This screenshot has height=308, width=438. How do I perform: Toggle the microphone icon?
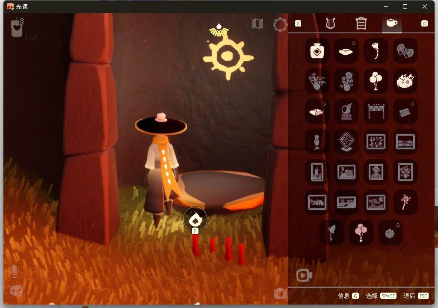(x=14, y=271)
